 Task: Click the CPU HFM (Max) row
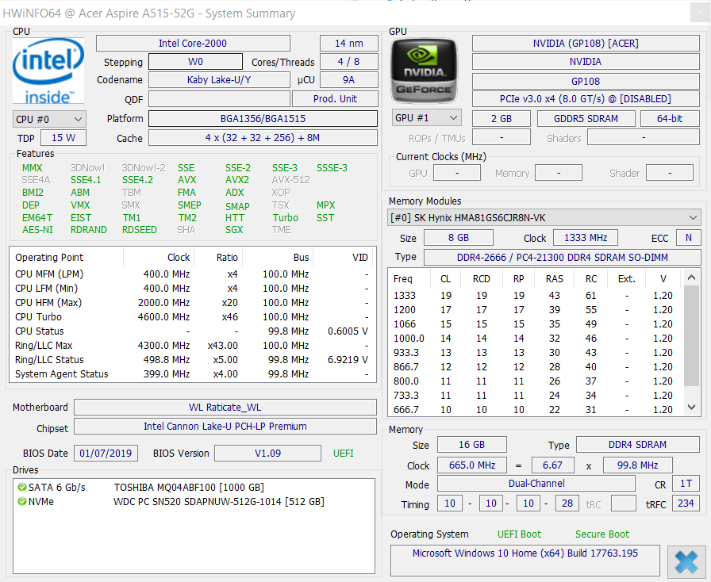[192, 303]
